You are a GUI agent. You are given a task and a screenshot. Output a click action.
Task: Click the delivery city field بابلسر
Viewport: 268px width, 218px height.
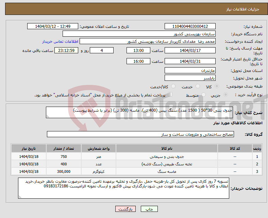click(190, 78)
